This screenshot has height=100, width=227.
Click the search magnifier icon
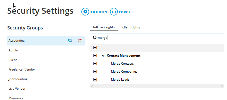95,38
